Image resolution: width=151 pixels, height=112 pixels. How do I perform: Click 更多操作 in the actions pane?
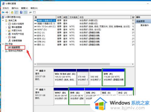coord(145,25)
